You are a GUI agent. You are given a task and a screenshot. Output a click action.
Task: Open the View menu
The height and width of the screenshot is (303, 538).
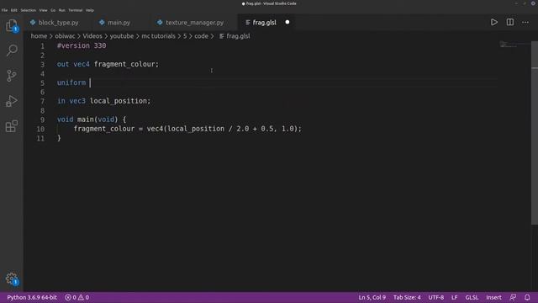tap(43, 10)
